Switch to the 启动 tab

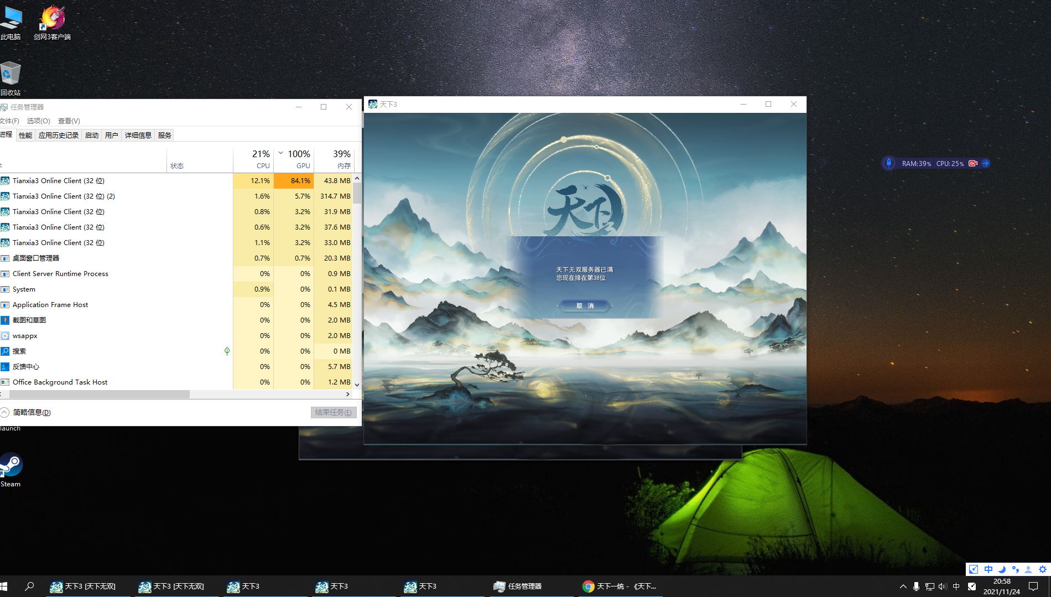tap(92, 135)
